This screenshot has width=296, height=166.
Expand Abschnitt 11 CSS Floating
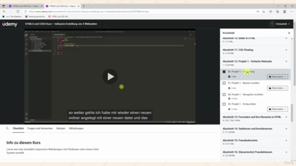pyautogui.click(x=286, y=50)
